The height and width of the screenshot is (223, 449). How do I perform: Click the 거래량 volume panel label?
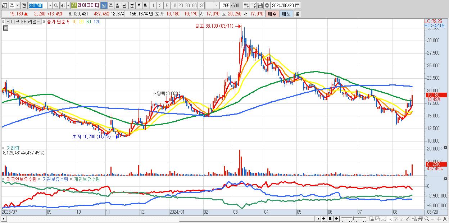[13, 148]
